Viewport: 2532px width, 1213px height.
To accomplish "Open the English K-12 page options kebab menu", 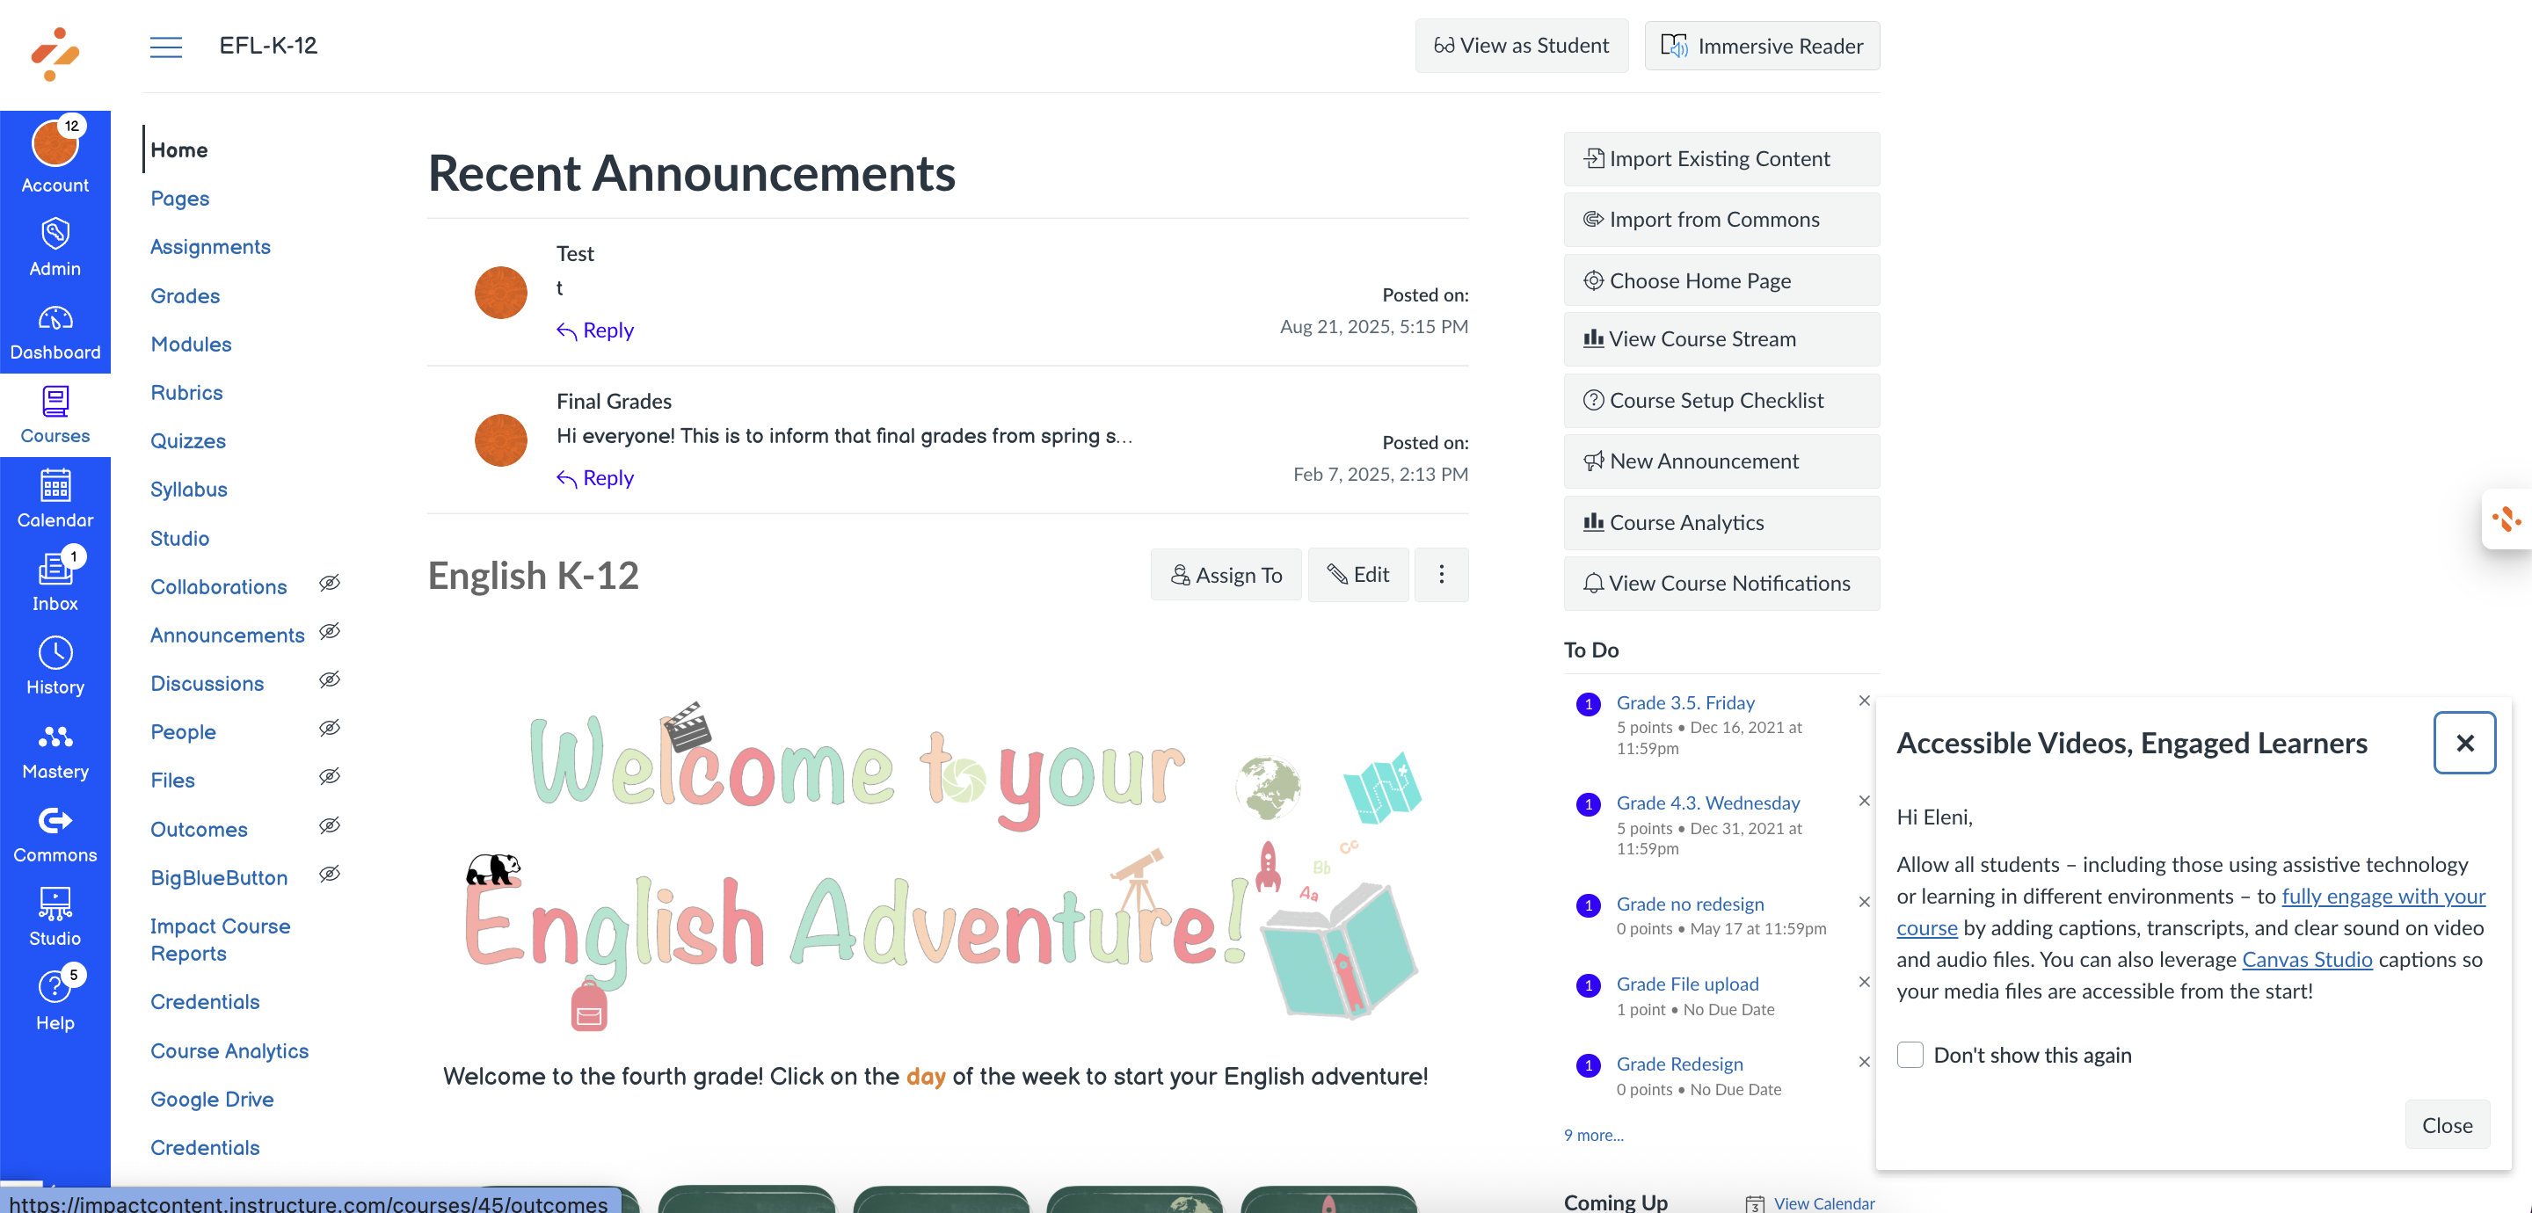I will 1441,575.
